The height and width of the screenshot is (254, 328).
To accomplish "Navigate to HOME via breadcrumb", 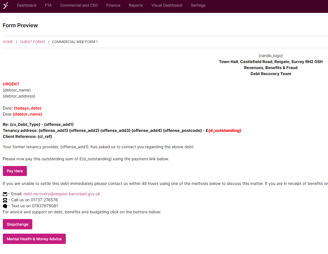I will coord(8,42).
